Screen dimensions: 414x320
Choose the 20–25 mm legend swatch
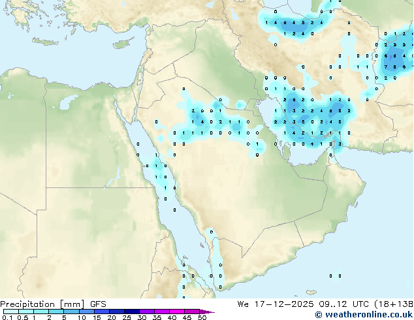point(116,312)
